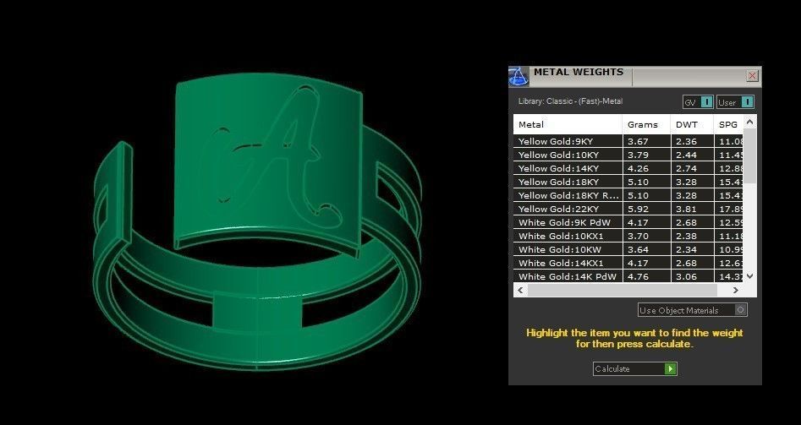Click the 2.74 DWT value

[x=686, y=168]
